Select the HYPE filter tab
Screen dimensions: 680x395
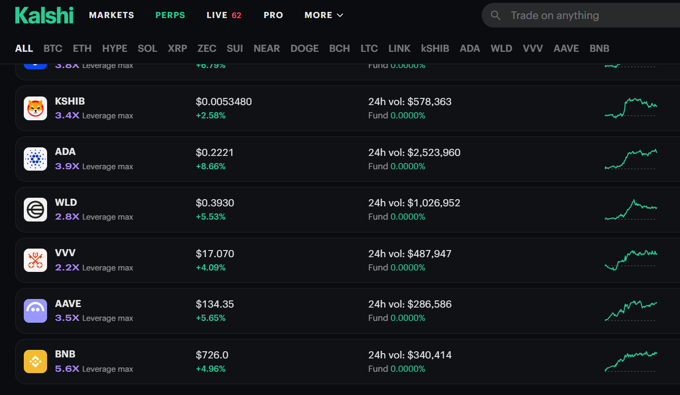(x=115, y=48)
